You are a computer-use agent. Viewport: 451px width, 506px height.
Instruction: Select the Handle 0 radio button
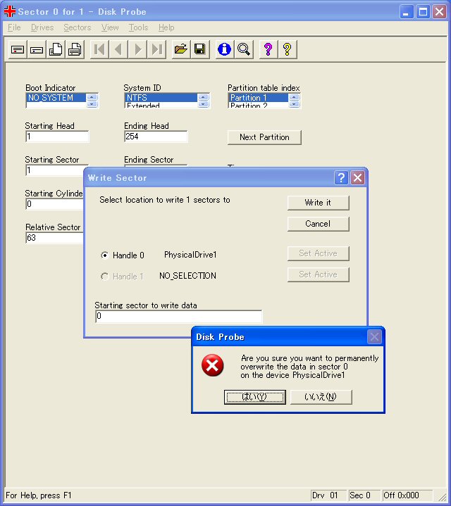(105, 255)
